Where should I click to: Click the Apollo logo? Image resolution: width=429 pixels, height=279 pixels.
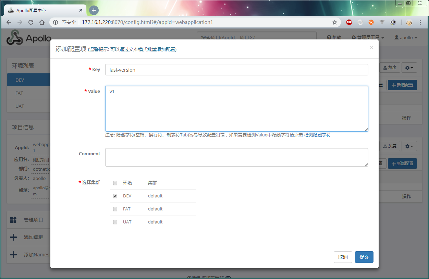point(29,37)
